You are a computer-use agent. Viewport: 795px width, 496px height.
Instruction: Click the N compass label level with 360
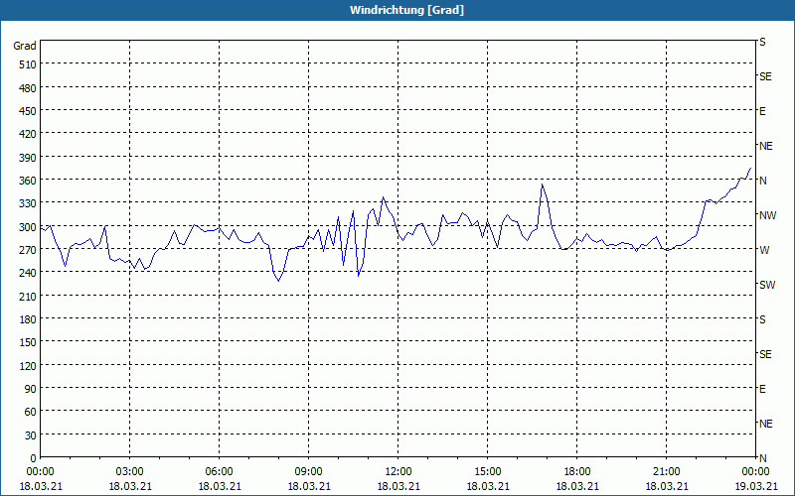[x=762, y=181]
